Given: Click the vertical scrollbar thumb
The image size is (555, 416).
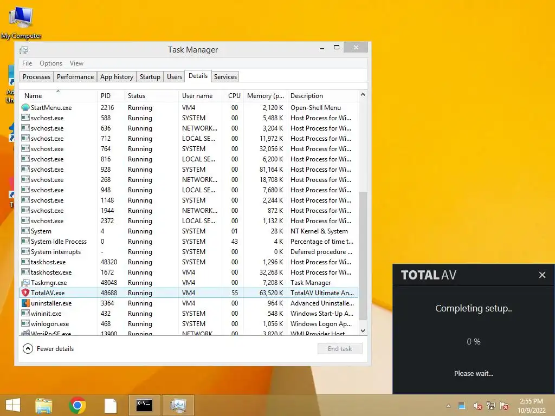Looking at the screenshot, I should click(363, 256).
